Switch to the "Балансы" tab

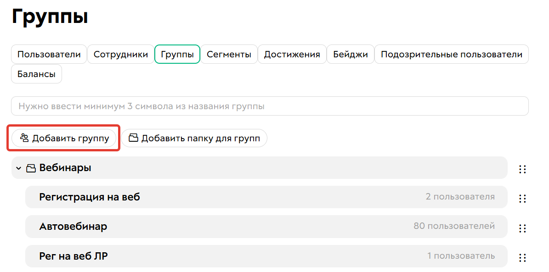click(x=36, y=73)
